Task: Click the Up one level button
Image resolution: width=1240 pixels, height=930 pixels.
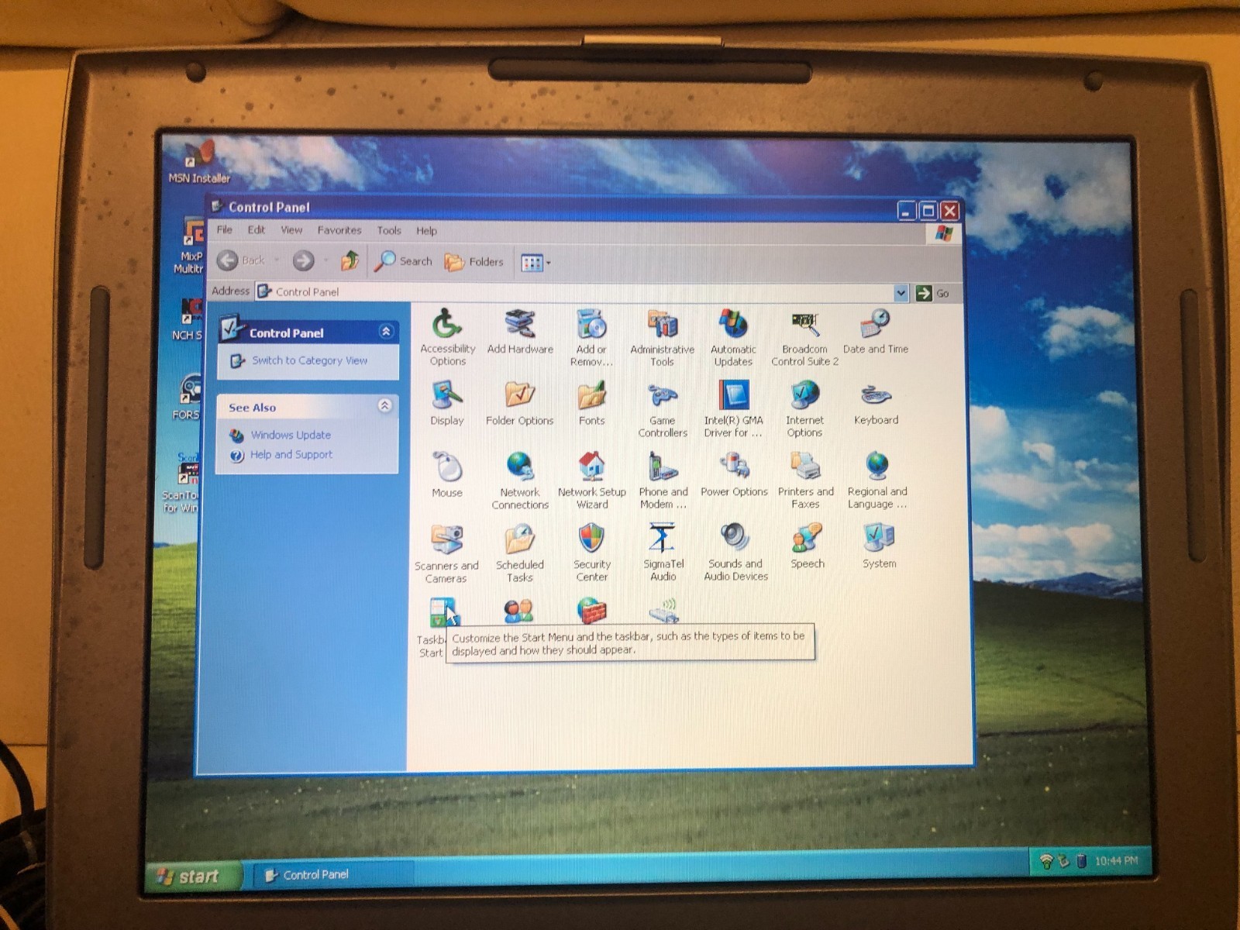Action: (x=350, y=260)
